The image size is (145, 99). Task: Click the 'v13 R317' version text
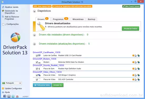tap(26, 97)
